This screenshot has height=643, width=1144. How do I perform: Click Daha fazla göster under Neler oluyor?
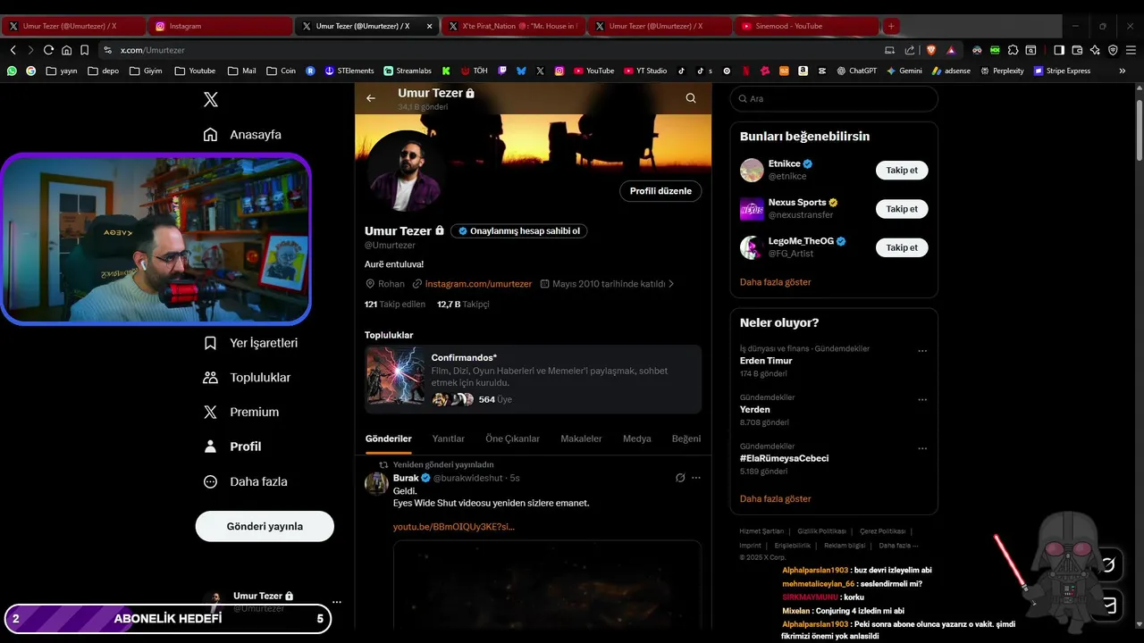click(776, 499)
